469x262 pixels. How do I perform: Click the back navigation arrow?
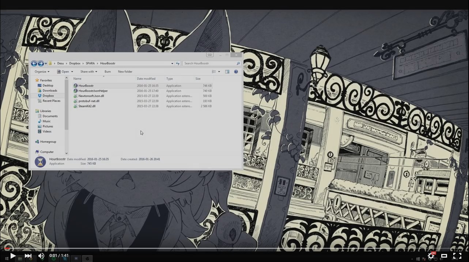coord(34,63)
